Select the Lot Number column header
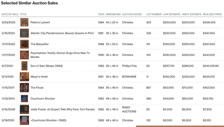Screen dimensions: 224x127 click(154, 14)
